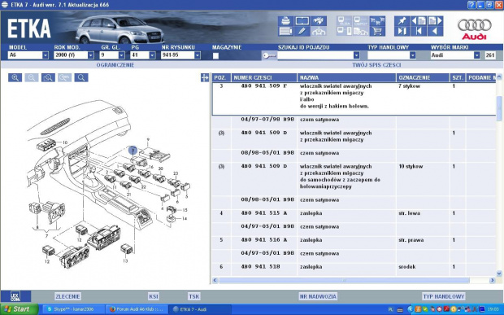Click highlighted callout 3 in the drawing
This screenshot has height=315, width=504.
(x=133, y=150)
